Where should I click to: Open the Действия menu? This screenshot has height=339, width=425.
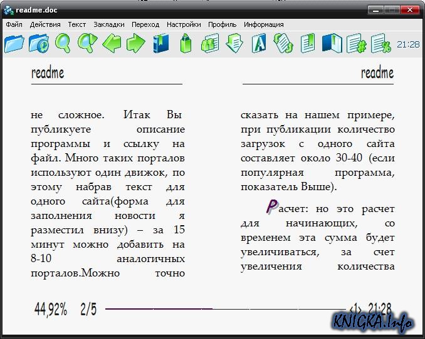(45, 24)
